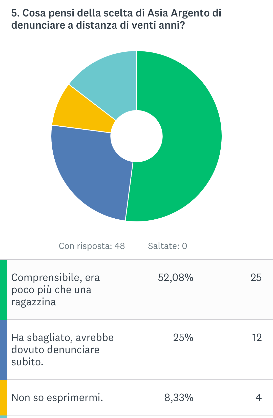Select the blue donut chart segment
This screenshot has width=273, height=418.
pyautogui.click(x=89, y=172)
